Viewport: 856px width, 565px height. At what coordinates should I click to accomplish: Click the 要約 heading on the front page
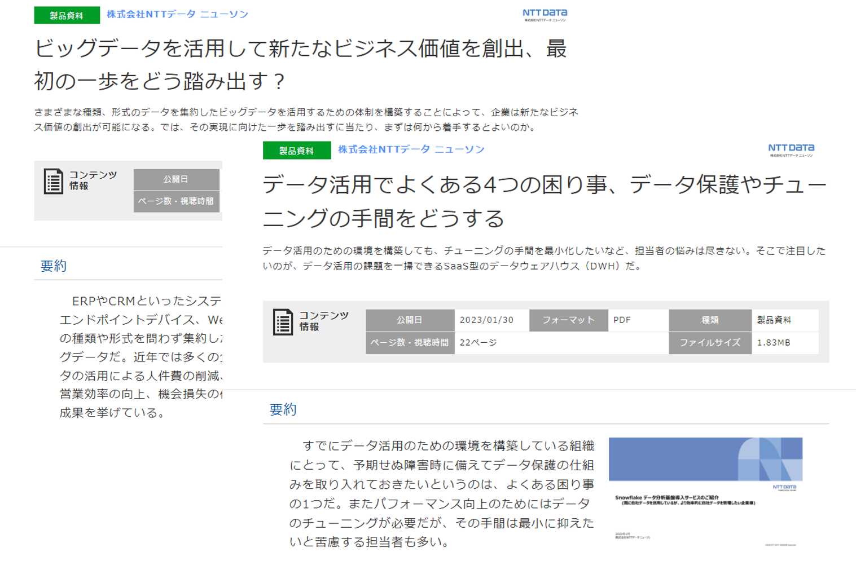[283, 410]
